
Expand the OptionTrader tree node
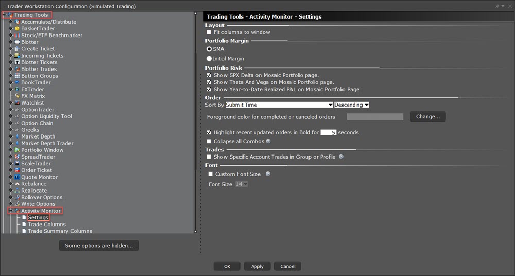coord(10,110)
